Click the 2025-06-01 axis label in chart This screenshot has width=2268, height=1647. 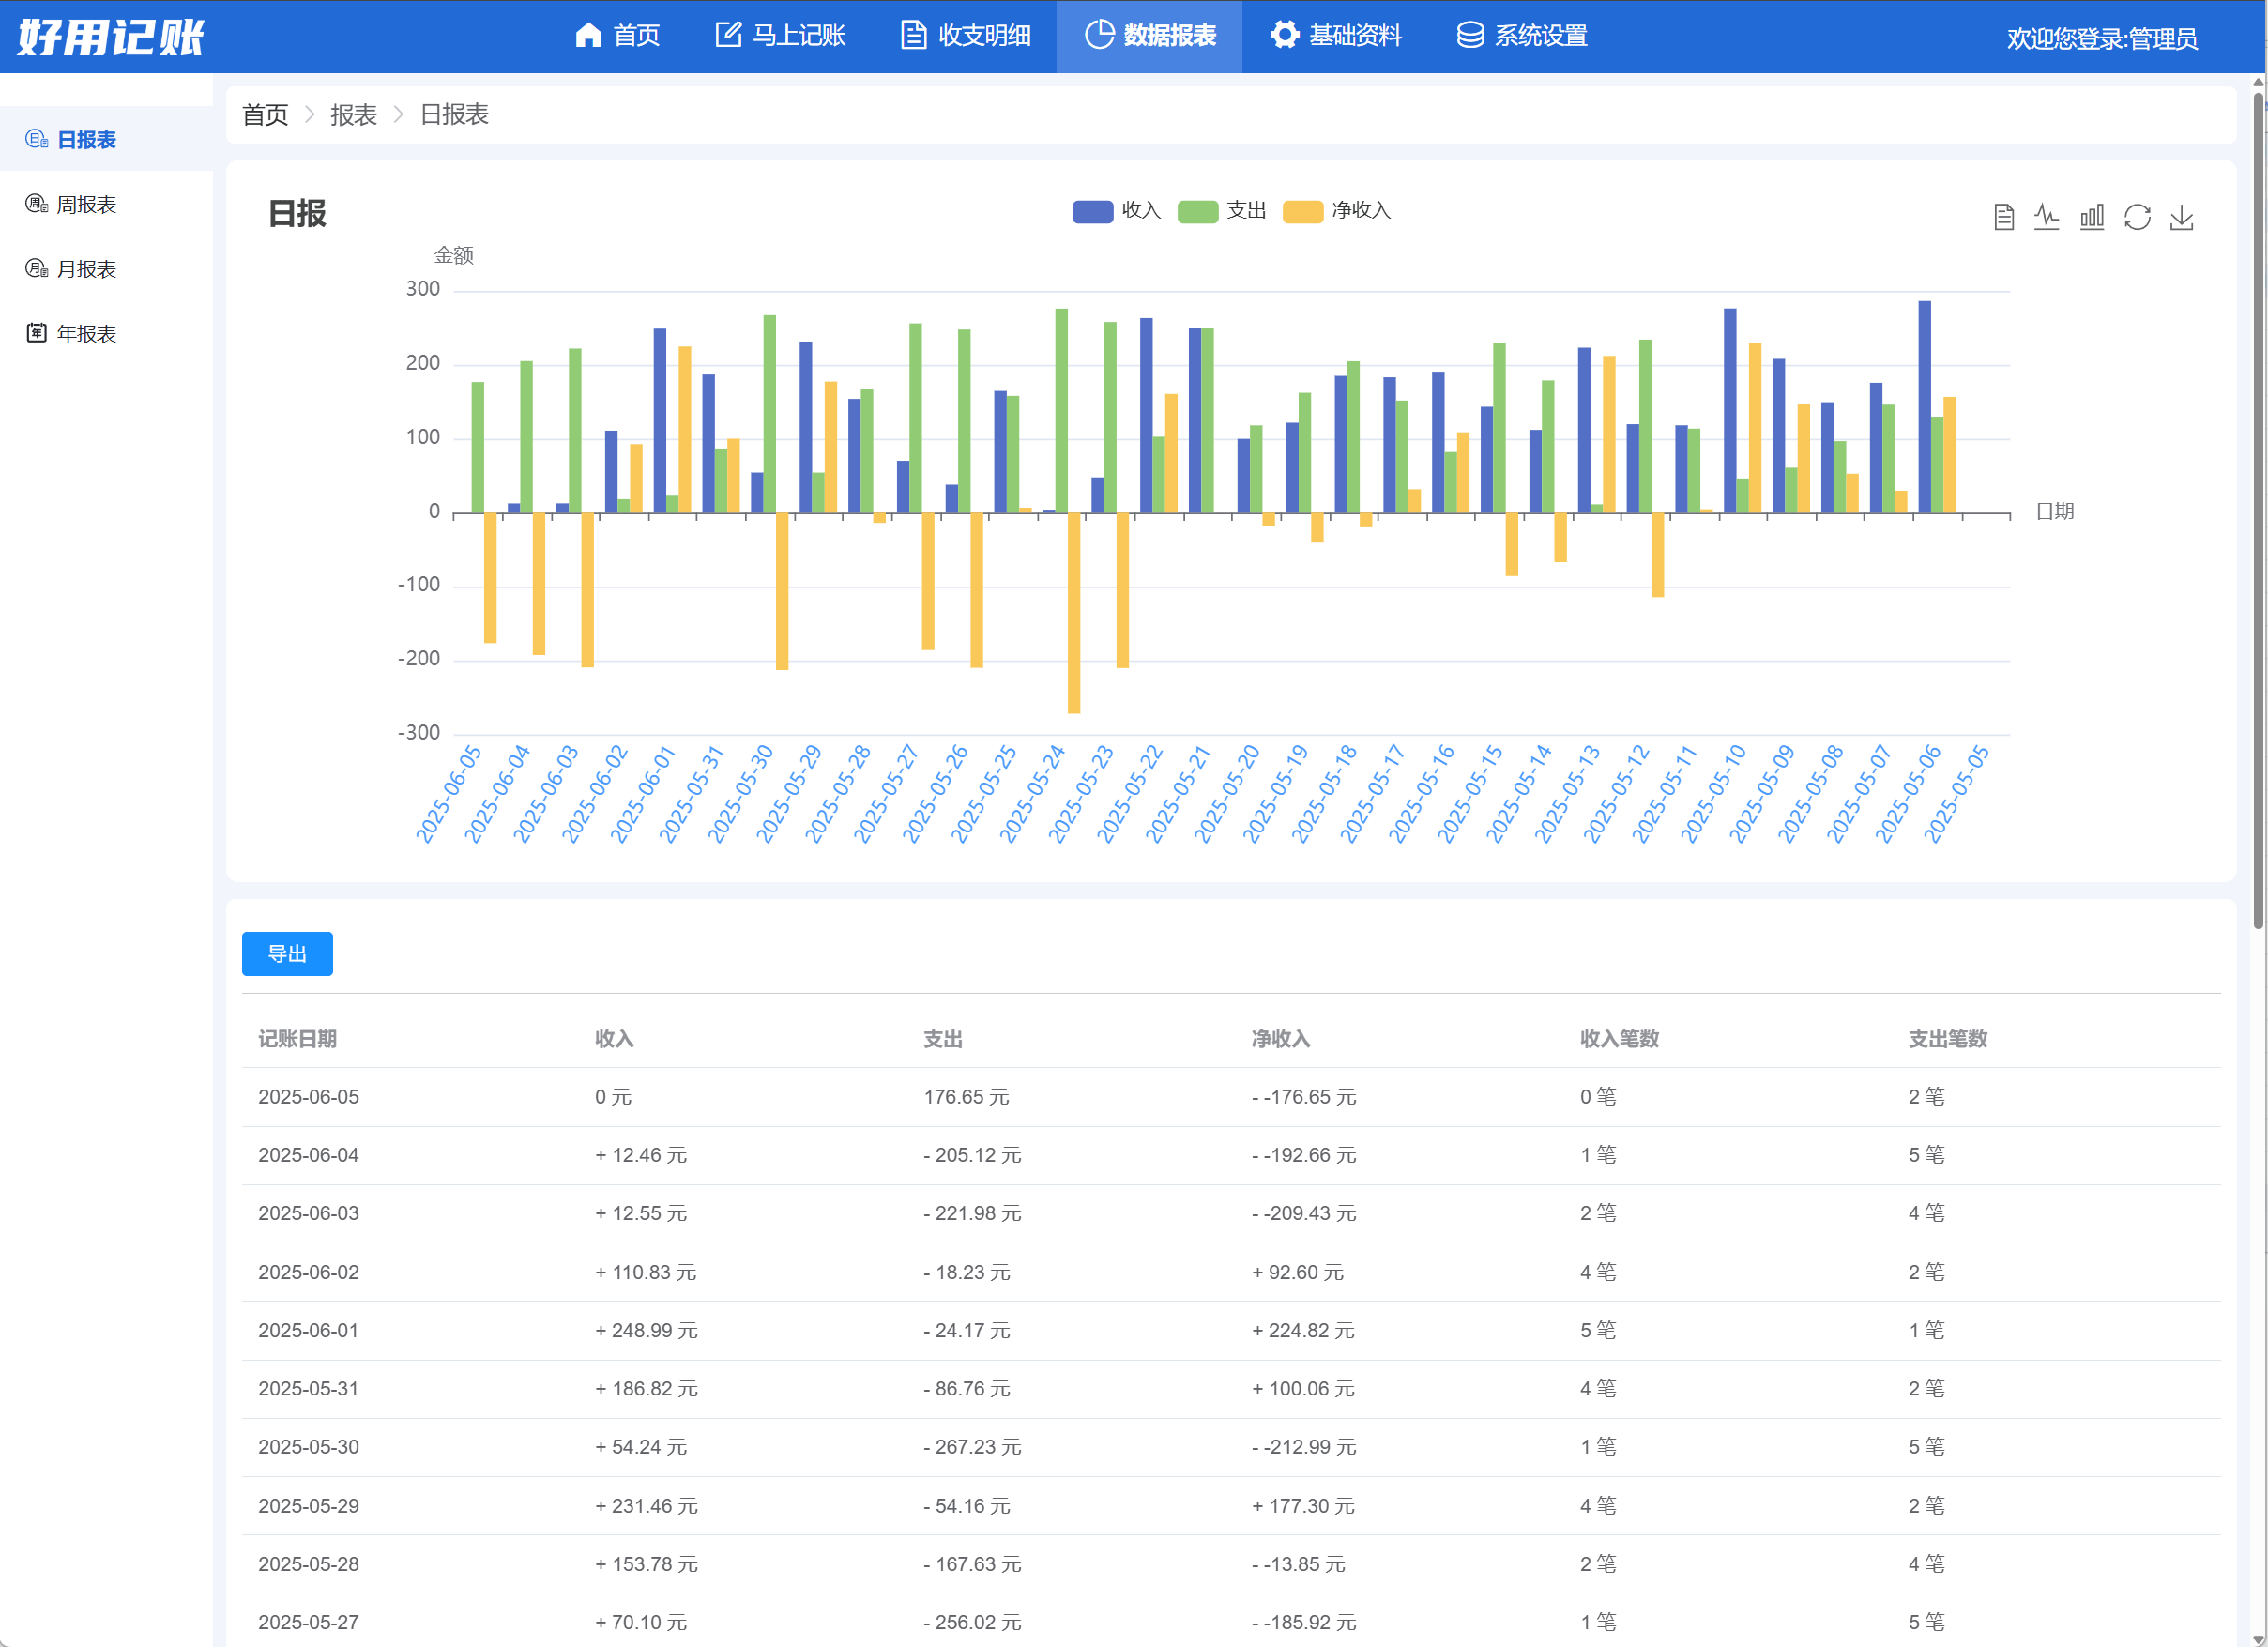pyautogui.click(x=643, y=793)
